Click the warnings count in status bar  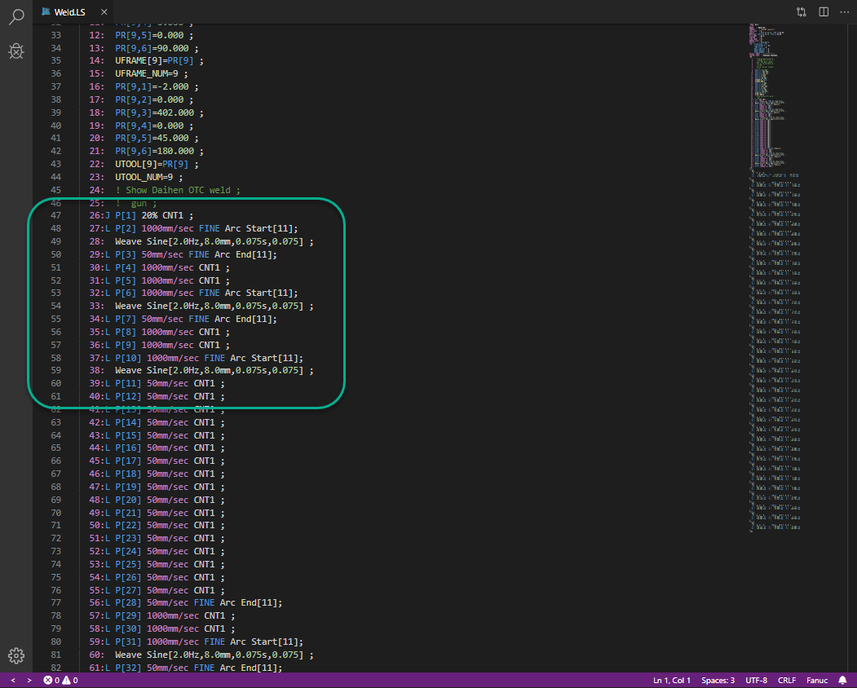tap(71, 680)
